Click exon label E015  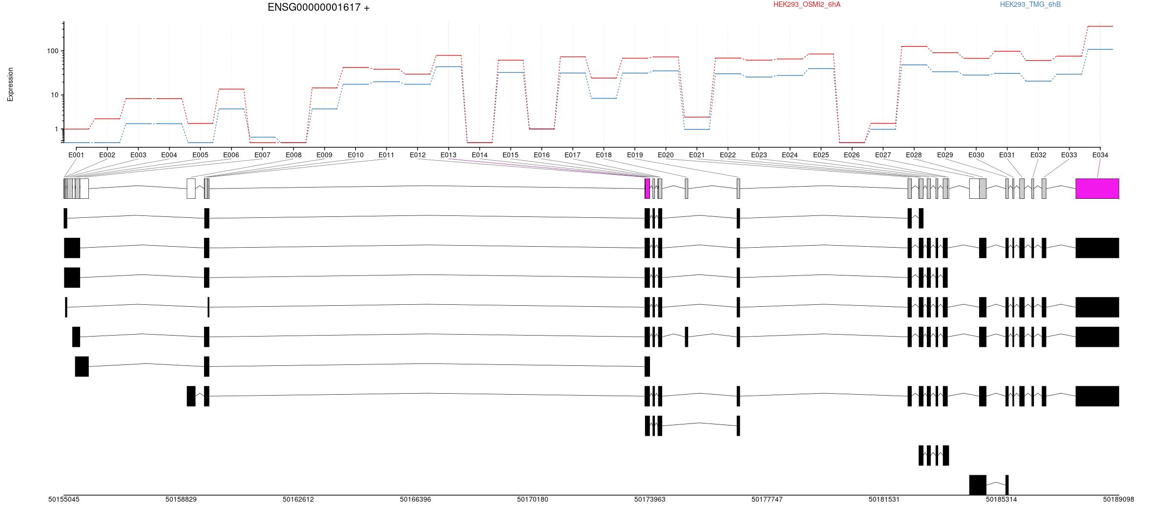[510, 155]
